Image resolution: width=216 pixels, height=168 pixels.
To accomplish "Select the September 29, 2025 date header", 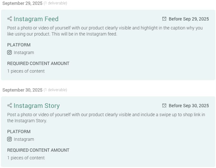I will click(x=22, y=3).
